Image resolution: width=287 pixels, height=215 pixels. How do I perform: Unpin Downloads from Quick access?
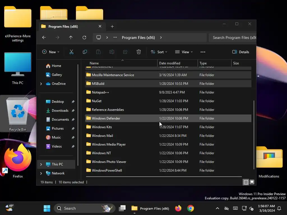click(x=73, y=111)
